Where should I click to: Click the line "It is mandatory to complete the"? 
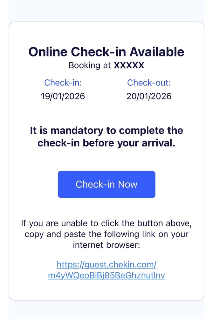pyautogui.click(x=106, y=131)
